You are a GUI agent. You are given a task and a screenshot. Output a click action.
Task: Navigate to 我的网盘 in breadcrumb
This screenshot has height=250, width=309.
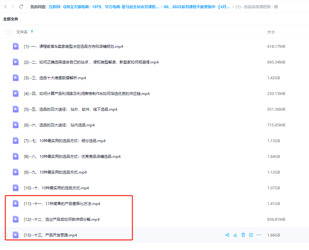pos(38,7)
